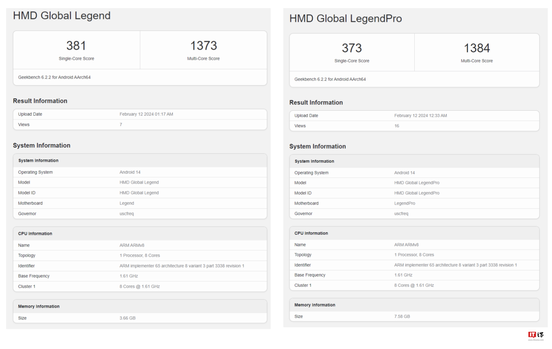The width and height of the screenshot is (552, 349).
Task: Click Legend panel's Geekbench 6.2.2 version text
Action: pyautogui.click(x=54, y=77)
